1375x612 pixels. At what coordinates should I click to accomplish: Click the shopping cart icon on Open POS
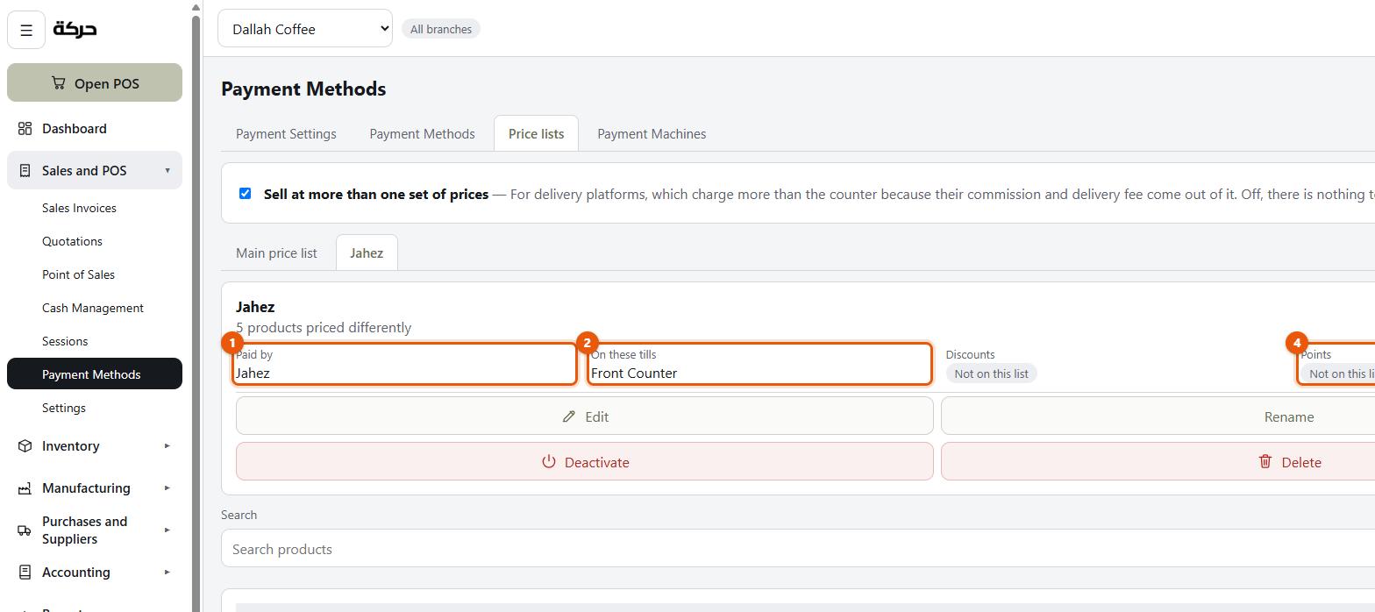pyautogui.click(x=58, y=83)
